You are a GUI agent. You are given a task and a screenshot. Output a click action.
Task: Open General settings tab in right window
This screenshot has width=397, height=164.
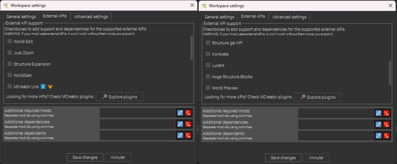point(219,17)
